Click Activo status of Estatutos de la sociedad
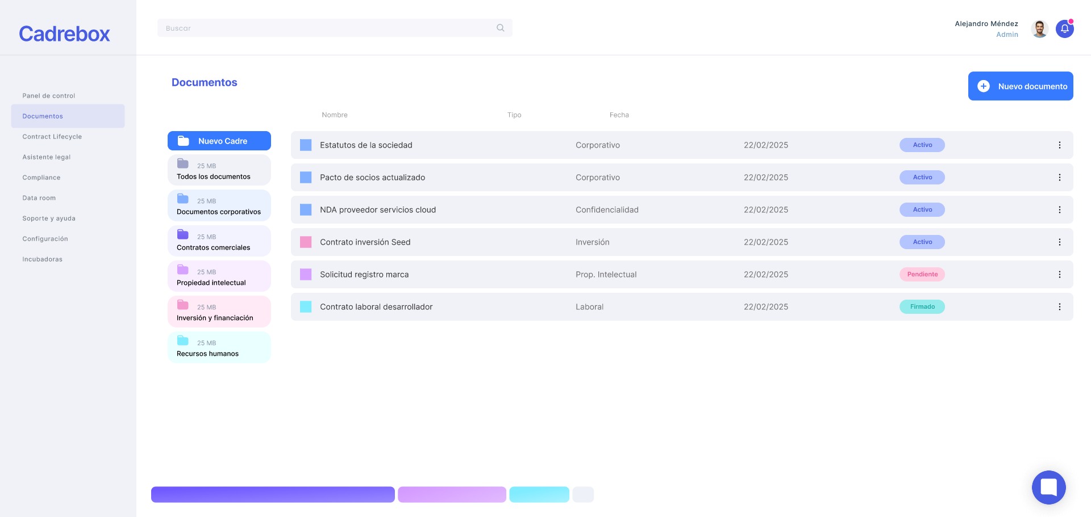1091x517 pixels. [922, 145]
